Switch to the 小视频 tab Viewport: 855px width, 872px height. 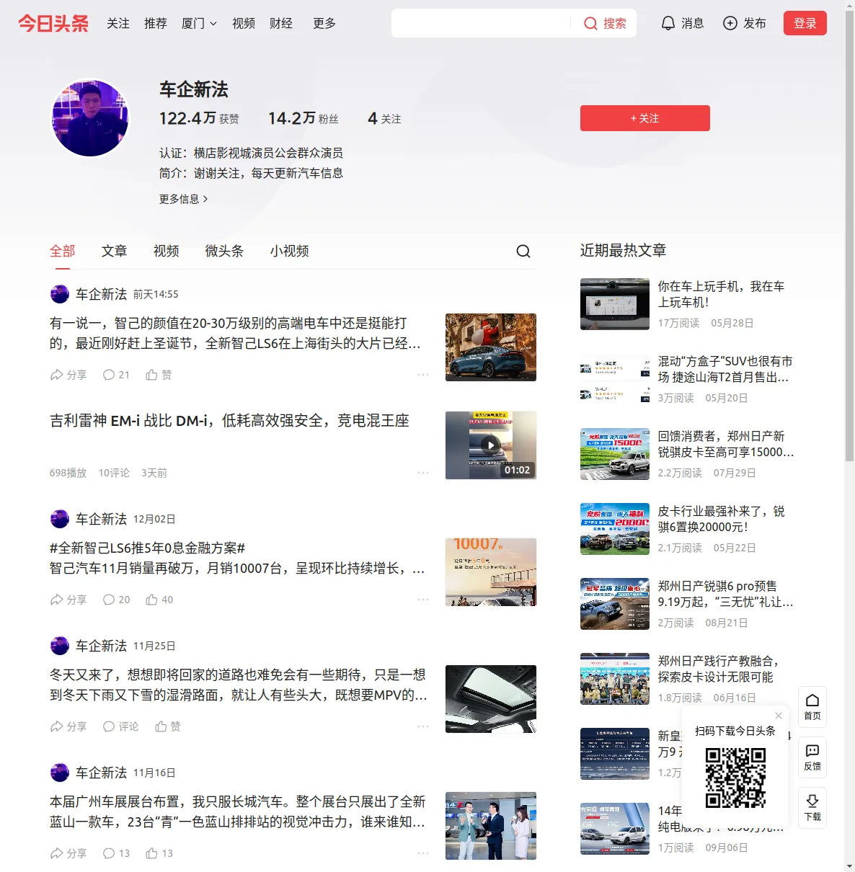click(x=289, y=251)
